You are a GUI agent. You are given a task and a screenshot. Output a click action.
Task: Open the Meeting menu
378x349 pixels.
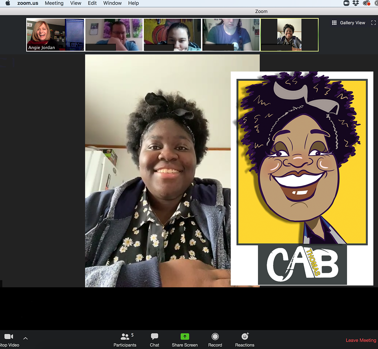tap(54, 3)
